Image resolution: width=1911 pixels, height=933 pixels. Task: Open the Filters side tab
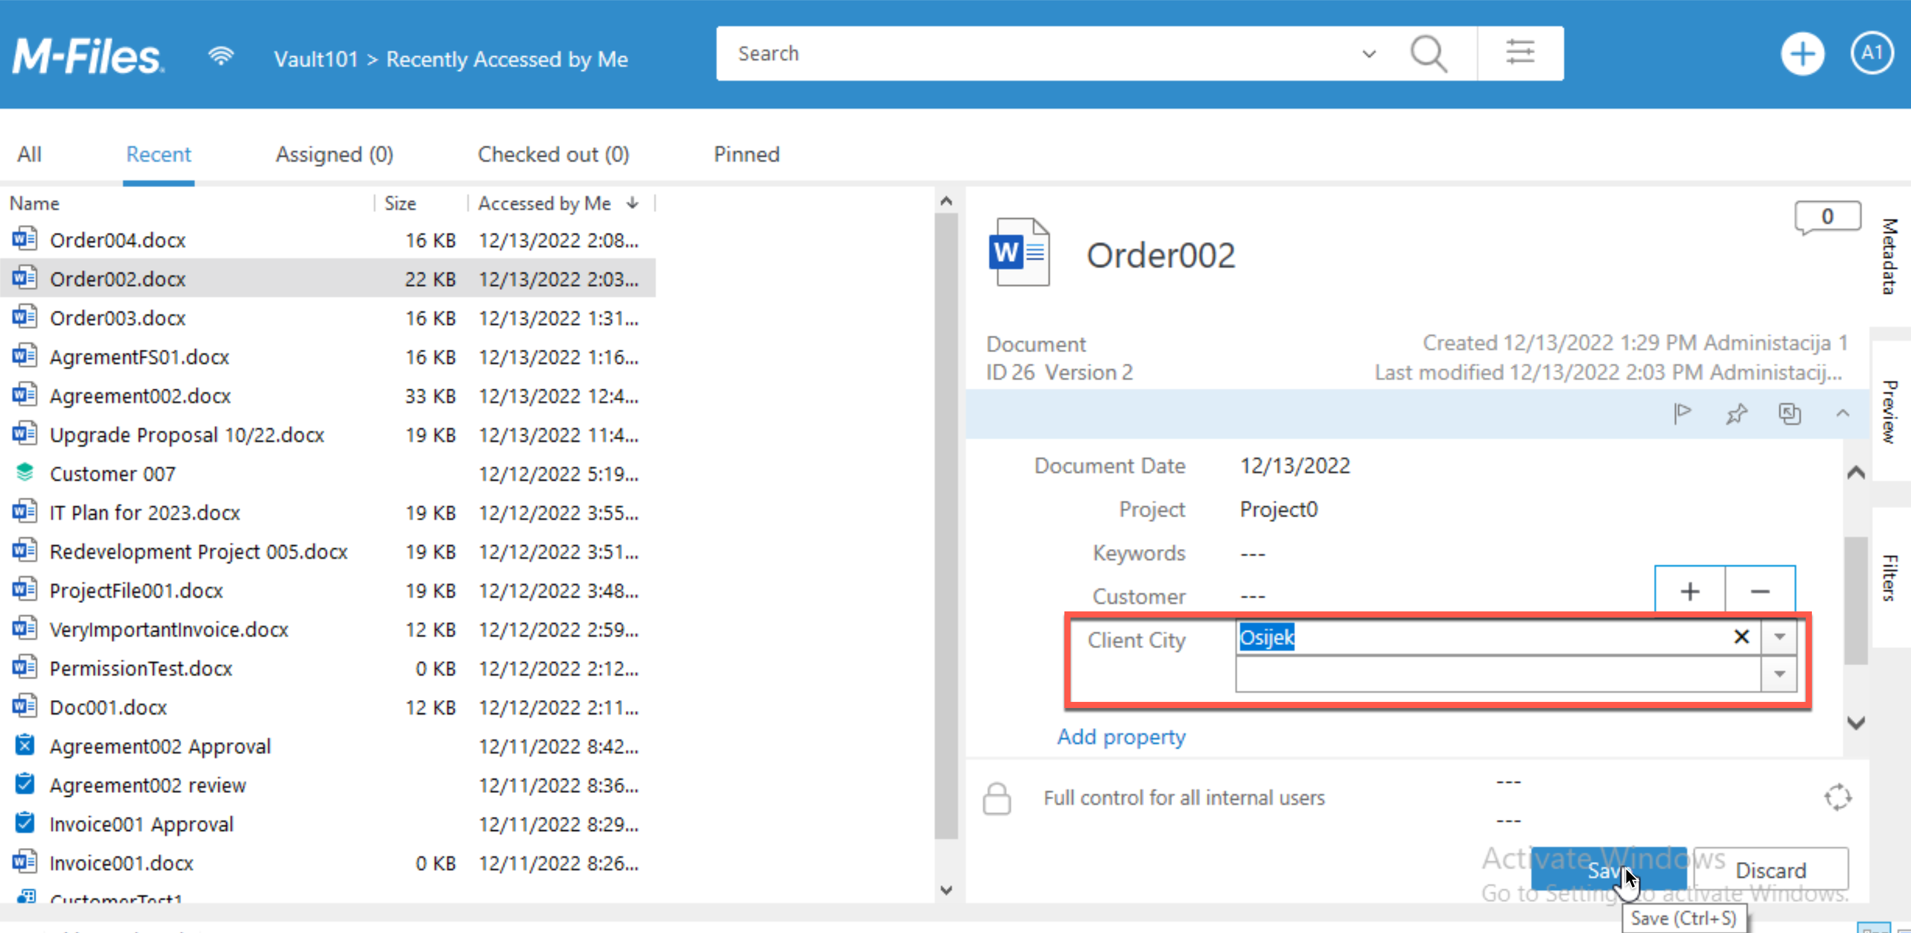1890,577
